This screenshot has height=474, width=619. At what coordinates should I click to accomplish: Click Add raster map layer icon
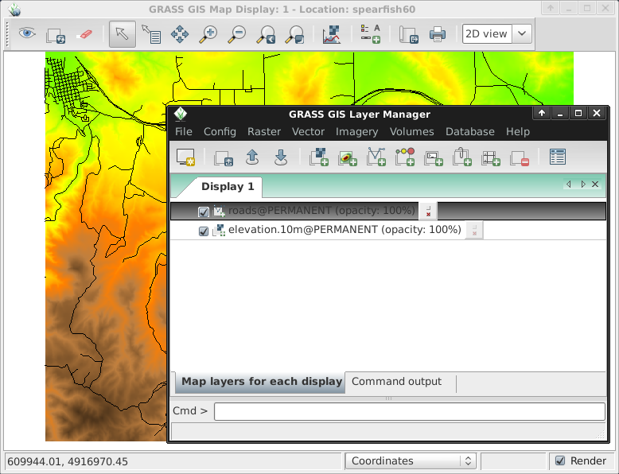(318, 157)
